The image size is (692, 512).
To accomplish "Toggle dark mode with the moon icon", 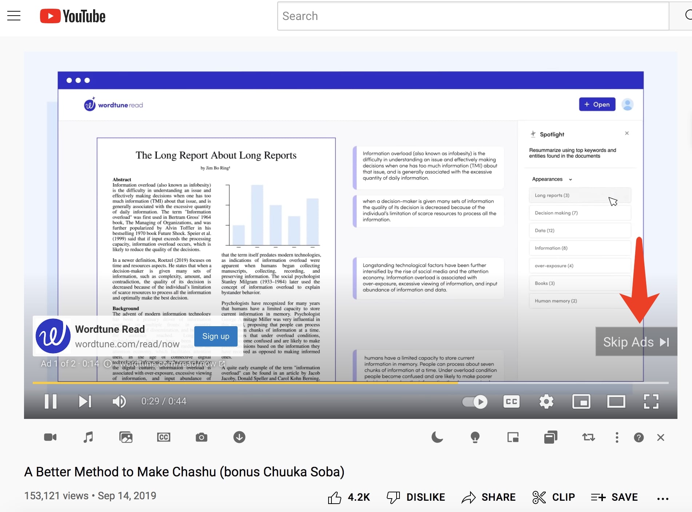I will 437,437.
